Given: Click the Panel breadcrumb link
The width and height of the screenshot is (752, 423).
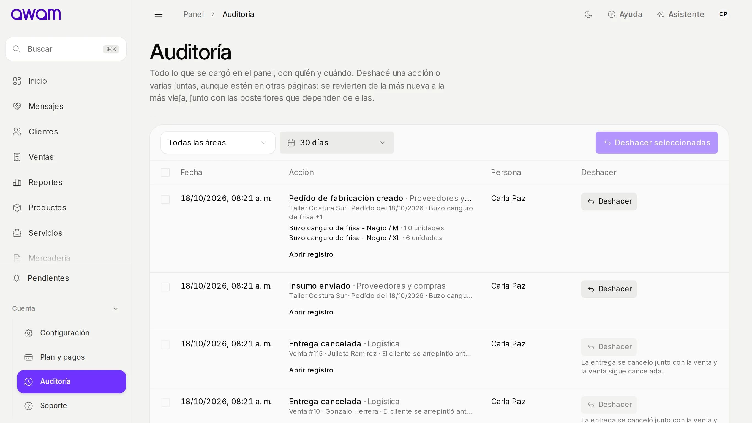Looking at the screenshot, I should [x=193, y=14].
